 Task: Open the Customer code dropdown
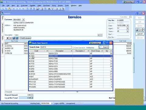coord(23,20)
